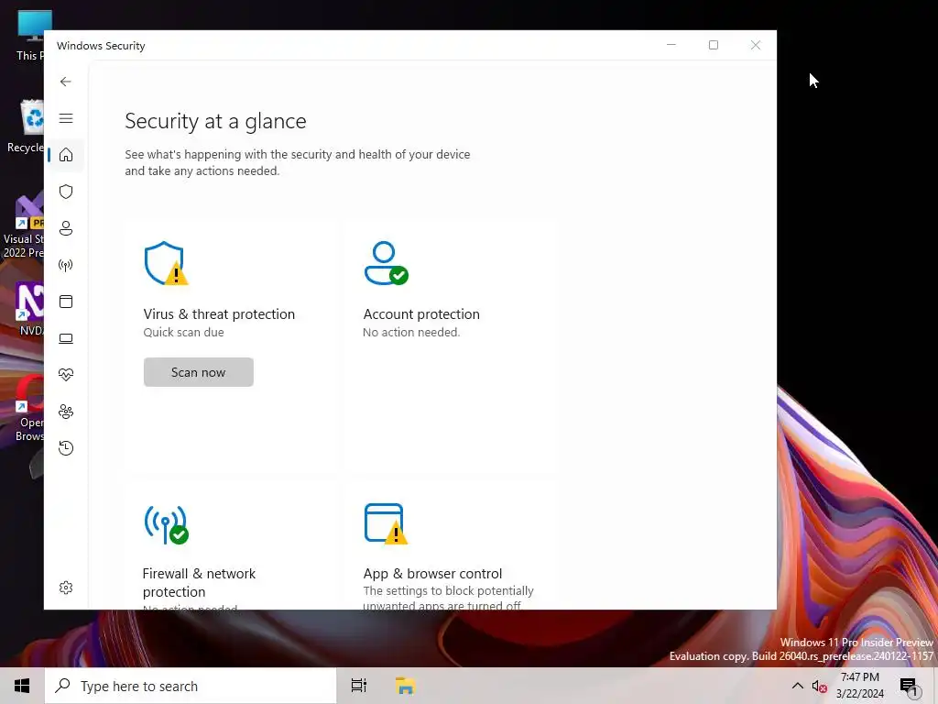Click the taskbar search box
The height and width of the screenshot is (704, 938).
[x=191, y=686]
